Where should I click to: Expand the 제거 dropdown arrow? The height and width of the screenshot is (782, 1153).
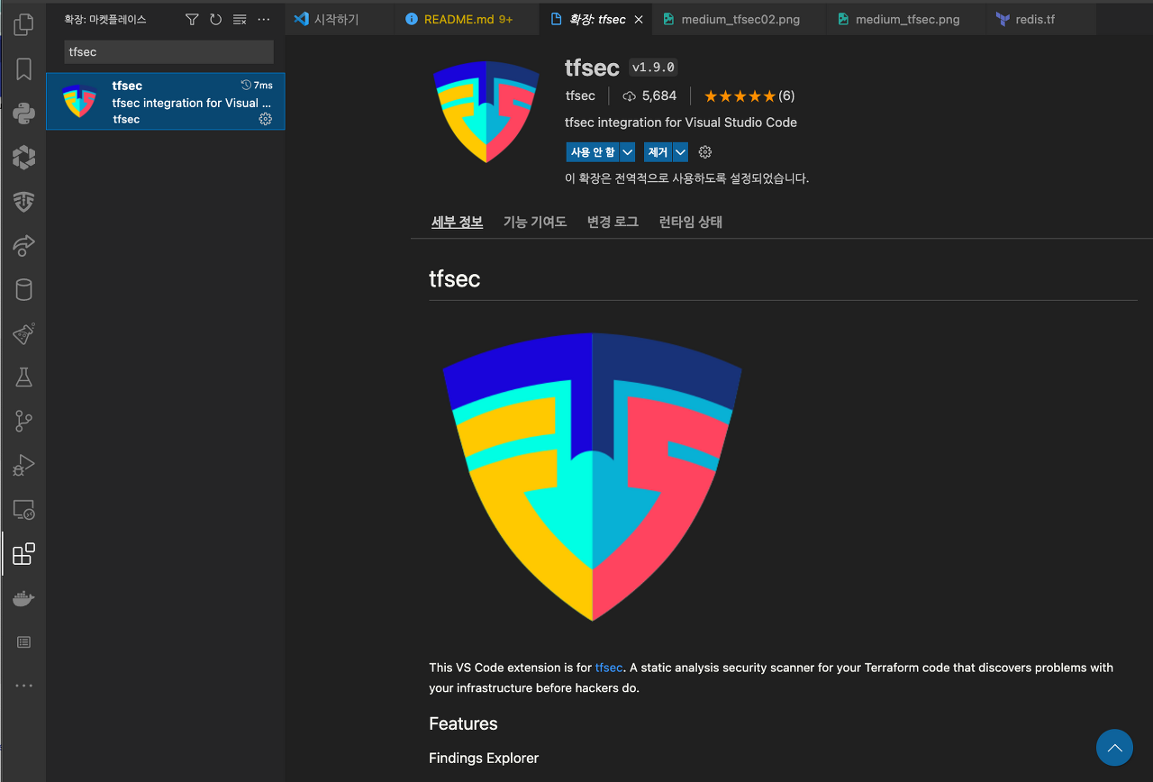coord(681,152)
